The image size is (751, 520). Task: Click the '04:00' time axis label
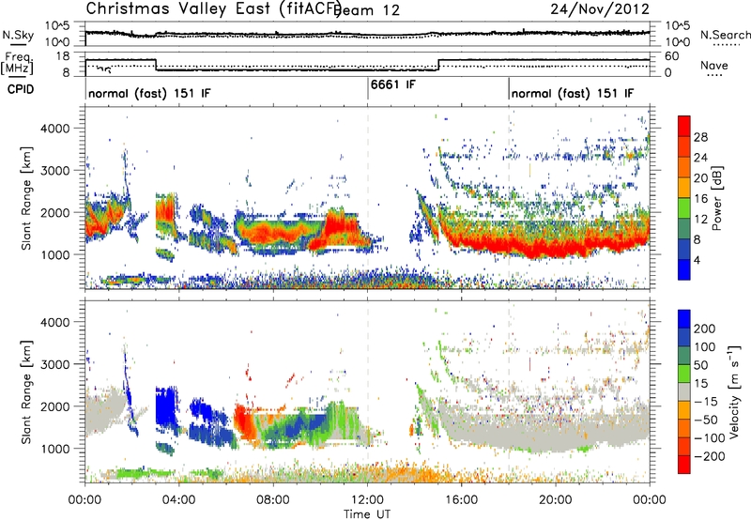click(x=179, y=500)
